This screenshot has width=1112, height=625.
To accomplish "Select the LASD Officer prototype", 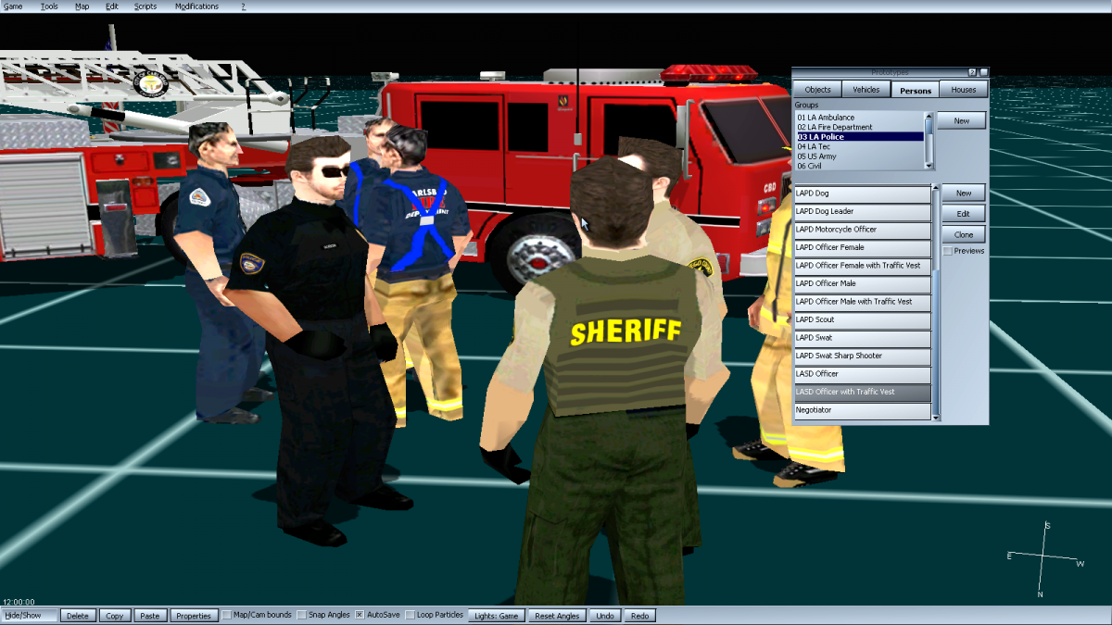I will 863,374.
